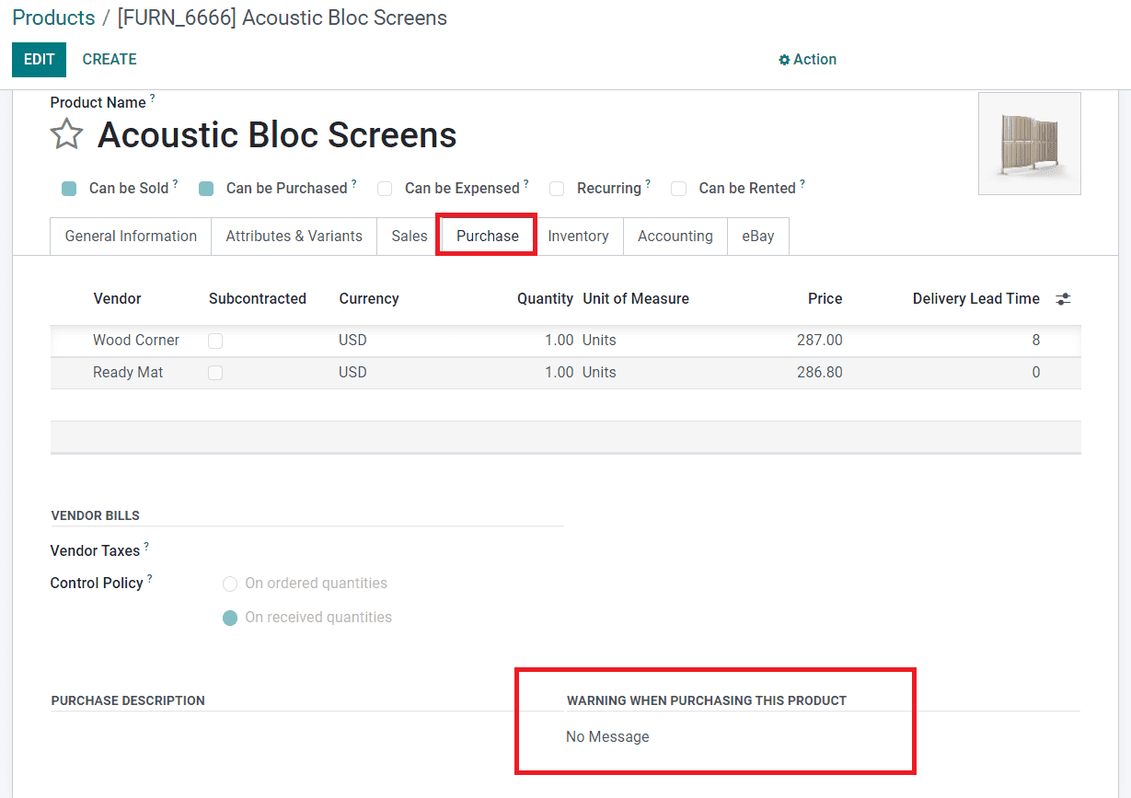Toggle the Can be Sold checkbox
Screen dimensions: 1131x798
point(69,189)
